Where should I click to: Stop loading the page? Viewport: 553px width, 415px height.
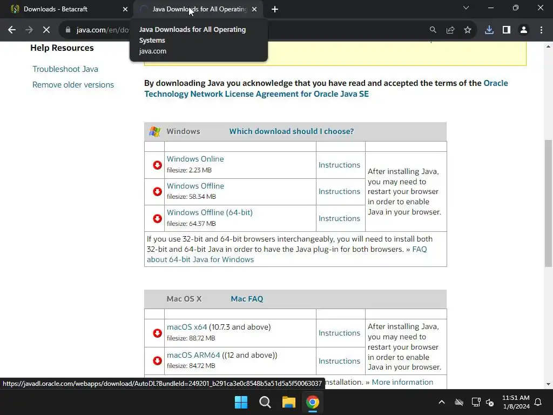(x=46, y=30)
